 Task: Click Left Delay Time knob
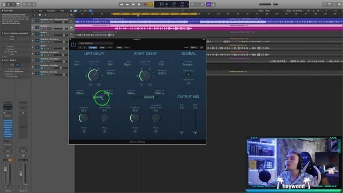pos(94,75)
